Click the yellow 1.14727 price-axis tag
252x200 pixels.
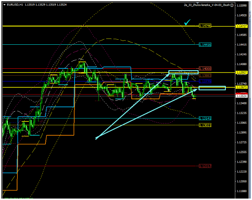coord(242,26)
